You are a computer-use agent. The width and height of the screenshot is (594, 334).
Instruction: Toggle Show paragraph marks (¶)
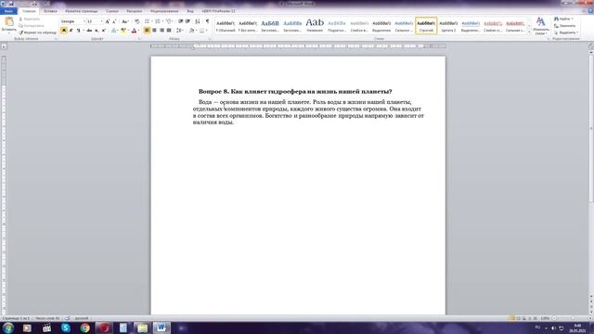(207, 21)
